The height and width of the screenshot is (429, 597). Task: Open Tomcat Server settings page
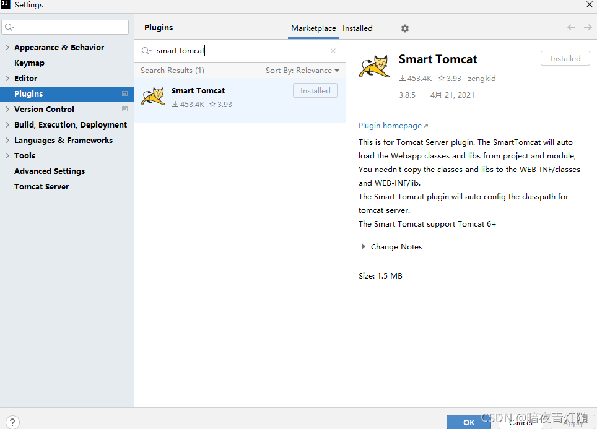pos(41,187)
